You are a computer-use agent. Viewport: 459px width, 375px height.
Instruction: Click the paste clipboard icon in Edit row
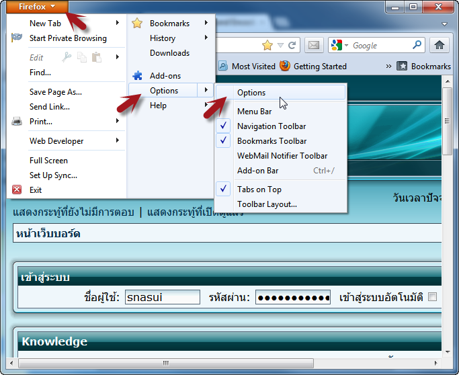click(x=97, y=57)
